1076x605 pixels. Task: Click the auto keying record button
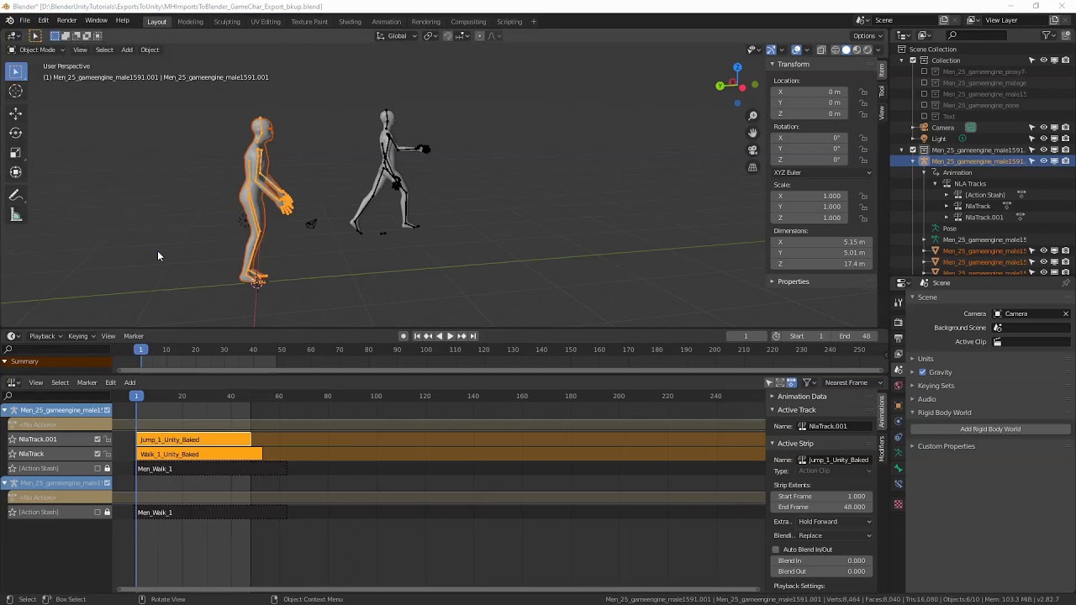tap(403, 336)
